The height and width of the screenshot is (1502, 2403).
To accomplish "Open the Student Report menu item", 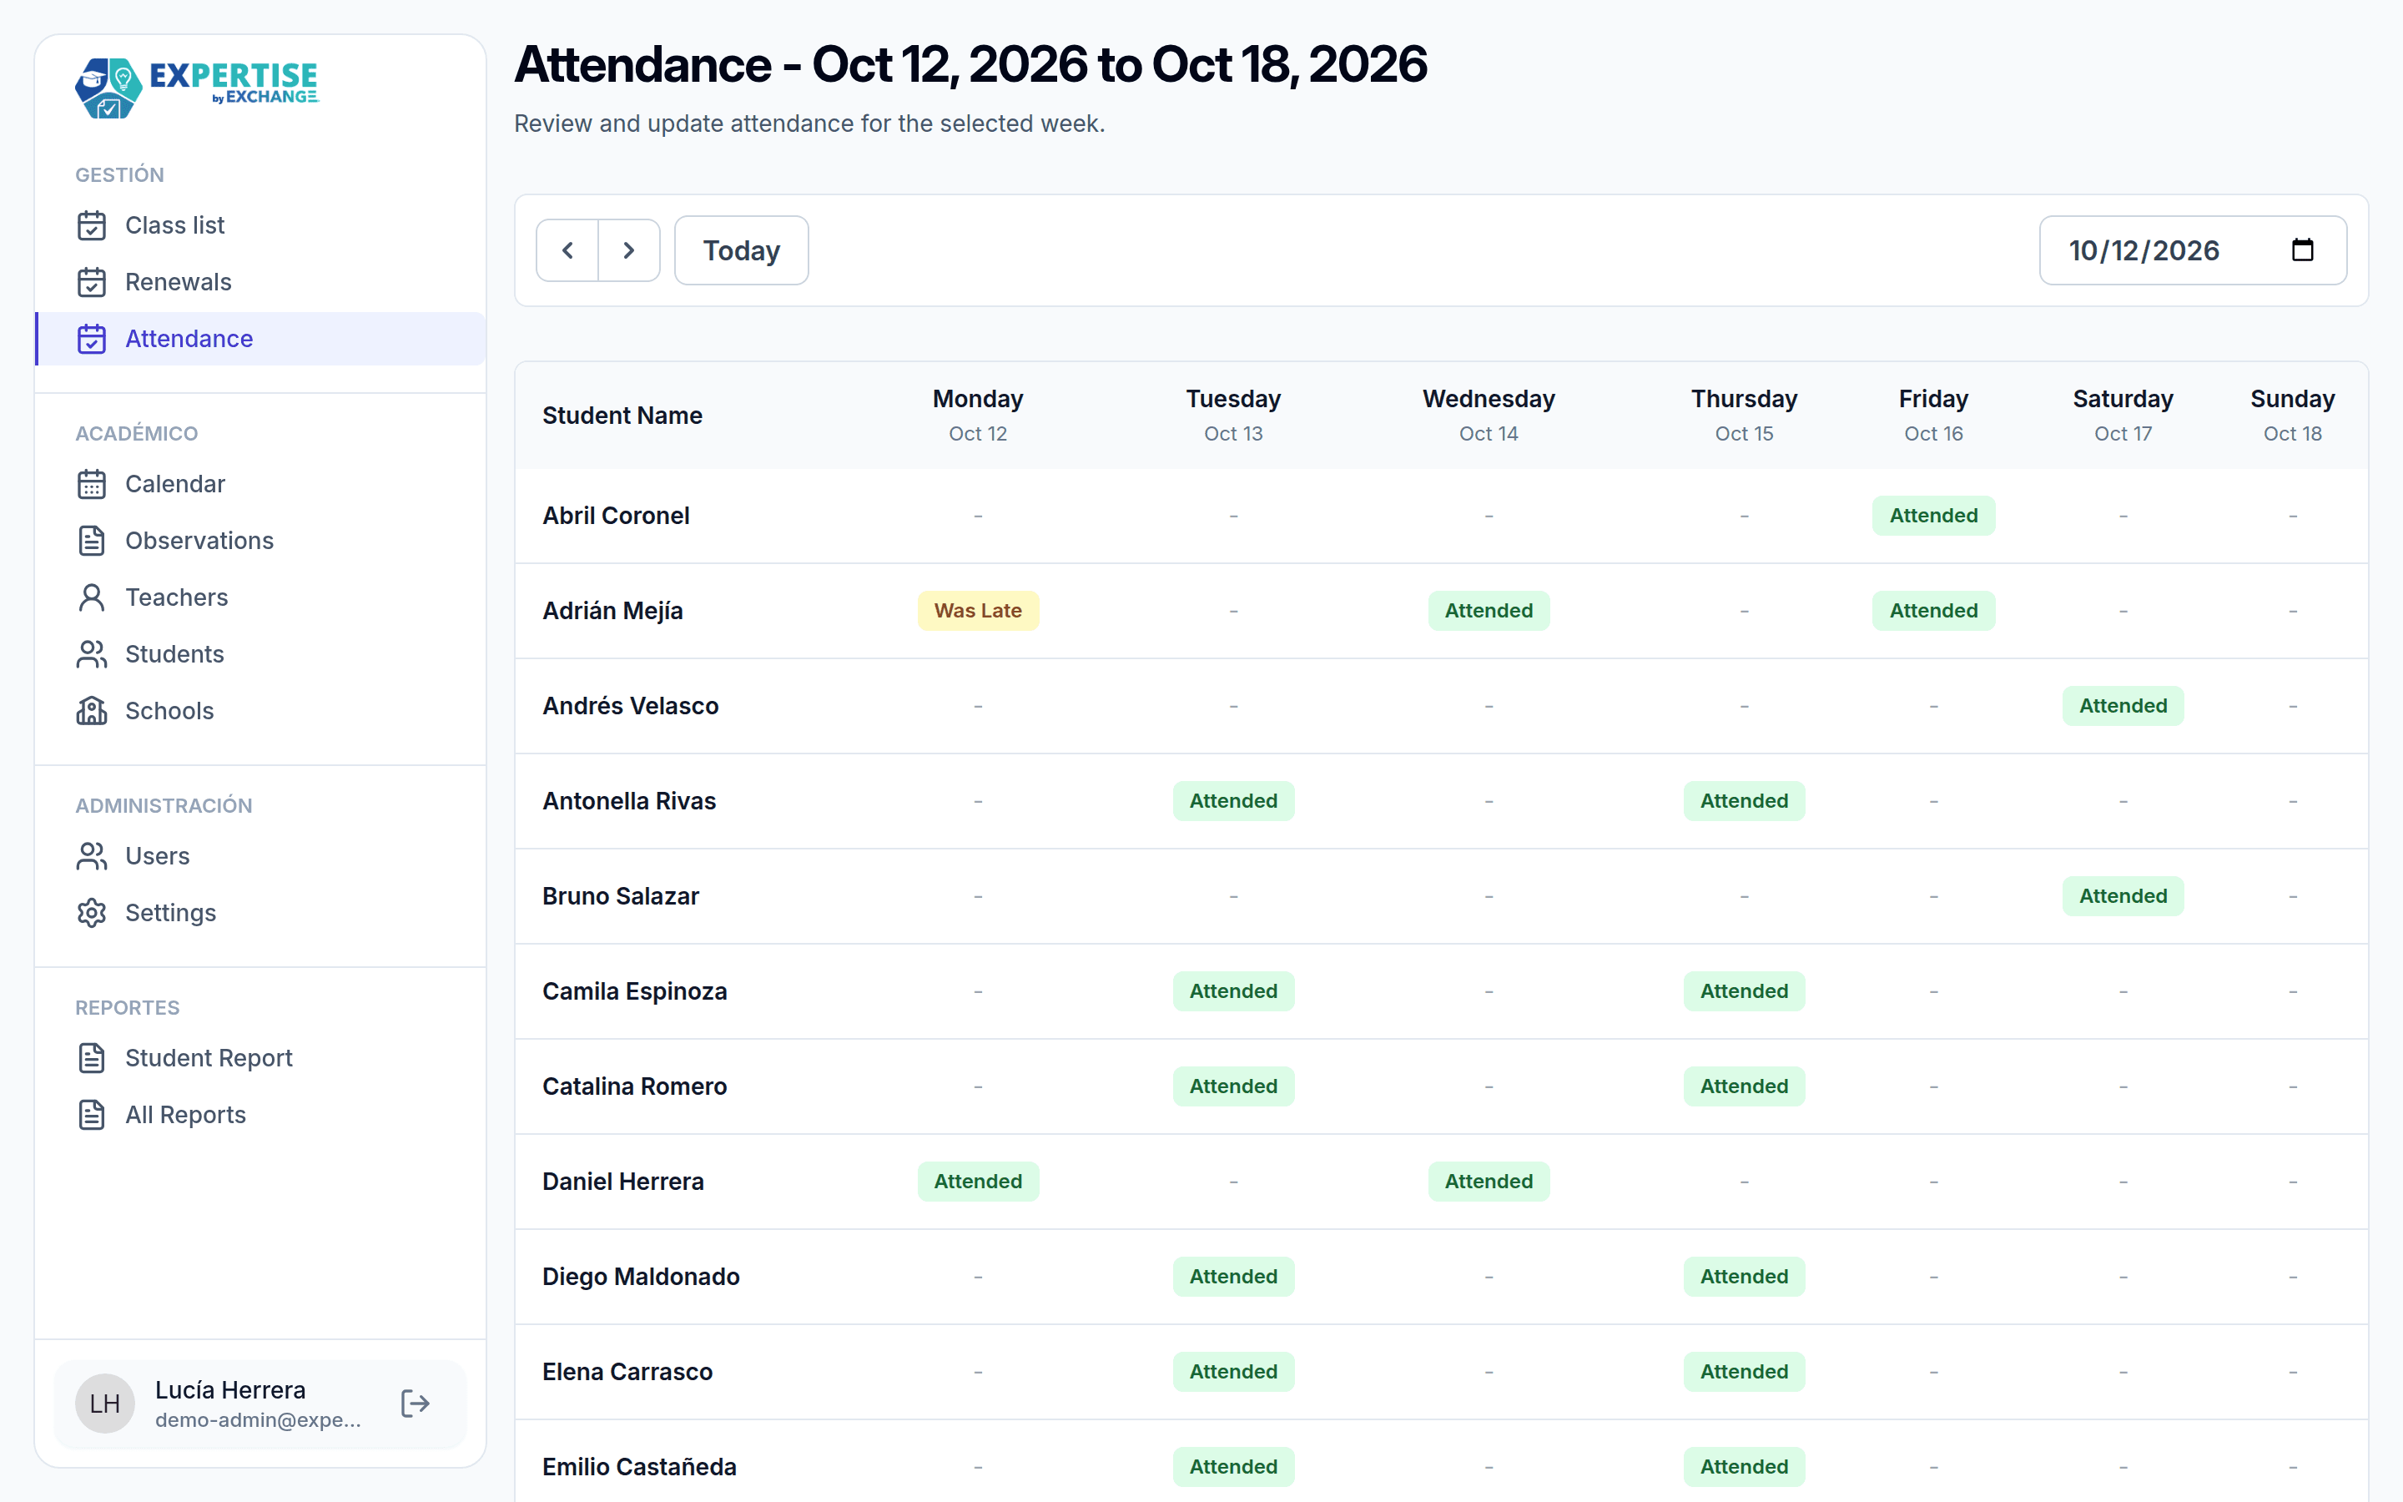I will point(260,1058).
